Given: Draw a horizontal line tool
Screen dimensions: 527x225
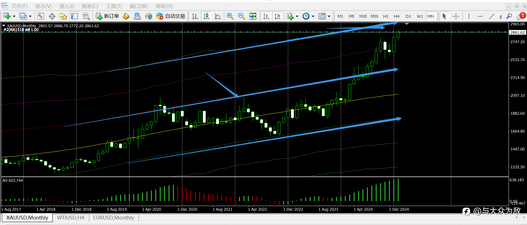Looking at the screenshot, I should coord(480,16).
